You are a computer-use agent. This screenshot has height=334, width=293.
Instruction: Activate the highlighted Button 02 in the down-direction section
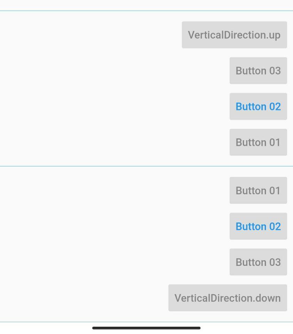click(258, 226)
